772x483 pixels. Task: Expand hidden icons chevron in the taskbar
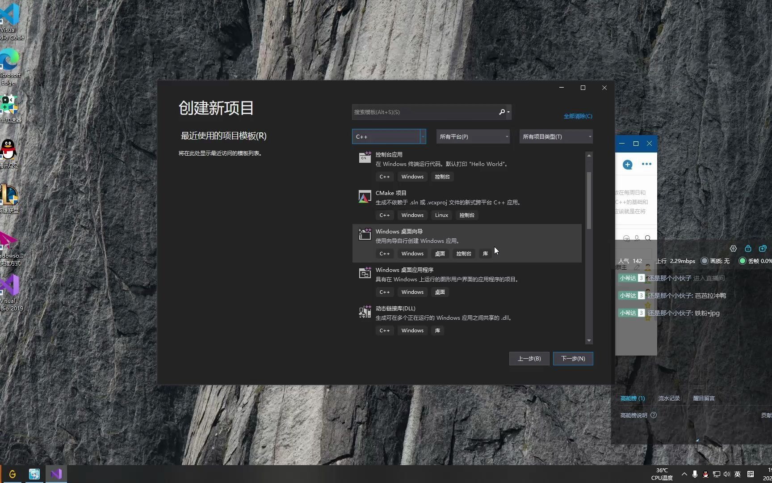(684, 474)
